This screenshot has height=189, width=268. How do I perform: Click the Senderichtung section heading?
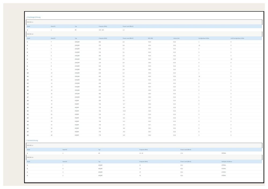(x=32, y=141)
